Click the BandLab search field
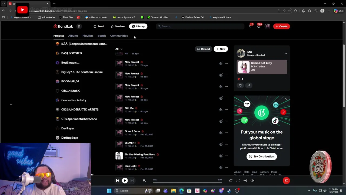 pyautogui.click(x=200, y=26)
